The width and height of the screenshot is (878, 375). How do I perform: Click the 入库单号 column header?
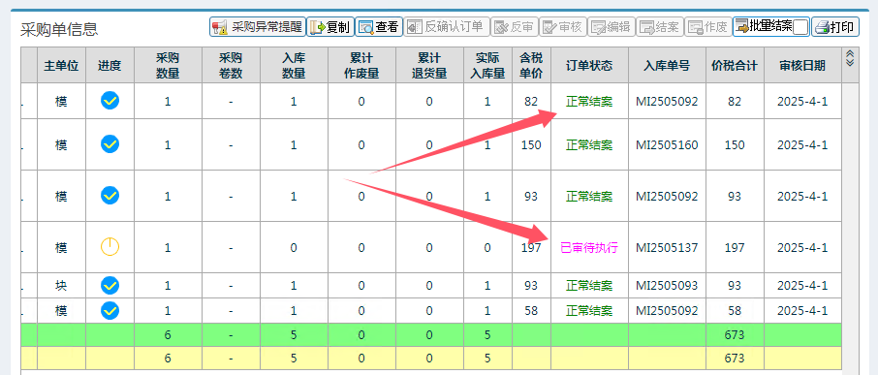coord(667,66)
